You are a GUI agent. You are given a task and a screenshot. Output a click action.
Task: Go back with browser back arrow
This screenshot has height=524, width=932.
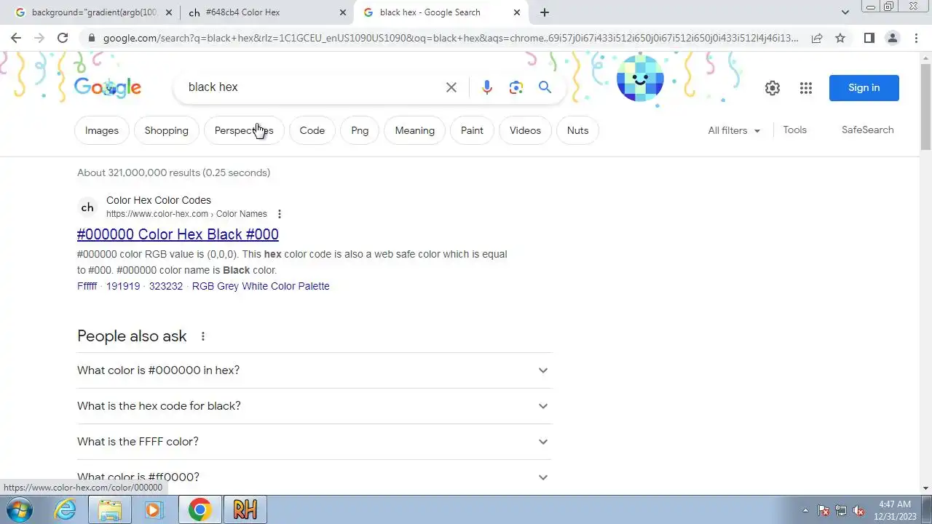click(x=16, y=38)
